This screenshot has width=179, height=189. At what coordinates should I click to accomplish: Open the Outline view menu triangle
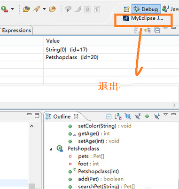coord(166,114)
